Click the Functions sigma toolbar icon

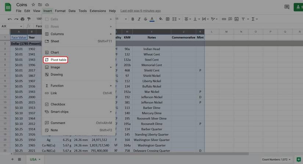pyautogui.click(x=253, y=19)
